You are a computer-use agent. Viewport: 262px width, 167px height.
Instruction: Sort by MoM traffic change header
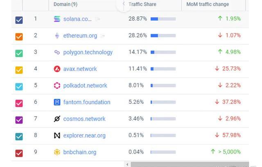pyautogui.click(x=208, y=5)
